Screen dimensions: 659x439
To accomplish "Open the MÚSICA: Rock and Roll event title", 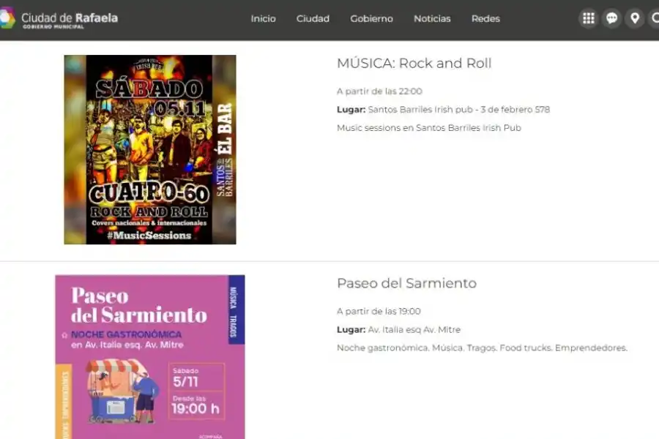I will [x=413, y=64].
